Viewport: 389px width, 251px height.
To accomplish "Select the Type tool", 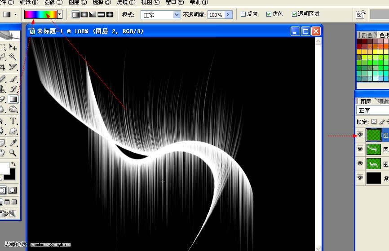I will coord(13,121).
